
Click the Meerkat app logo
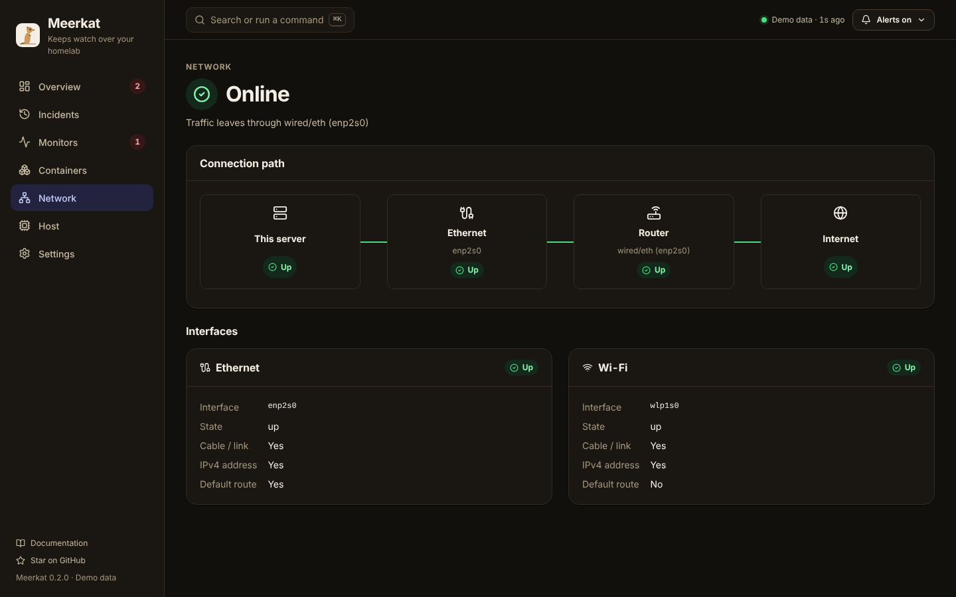28,35
